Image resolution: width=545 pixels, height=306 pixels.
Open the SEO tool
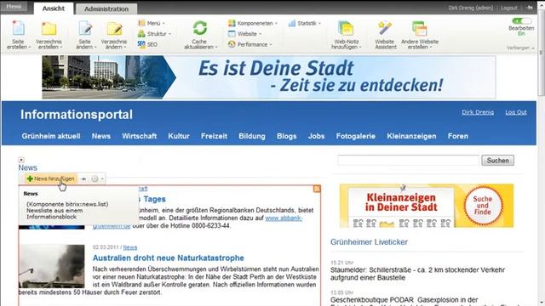(x=147, y=44)
